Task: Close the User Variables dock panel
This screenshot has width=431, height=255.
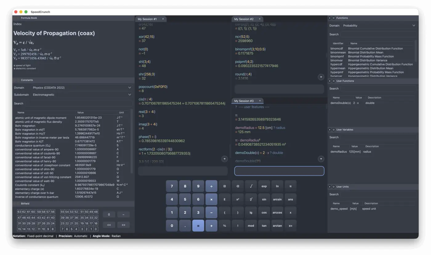Action: click(x=330, y=130)
